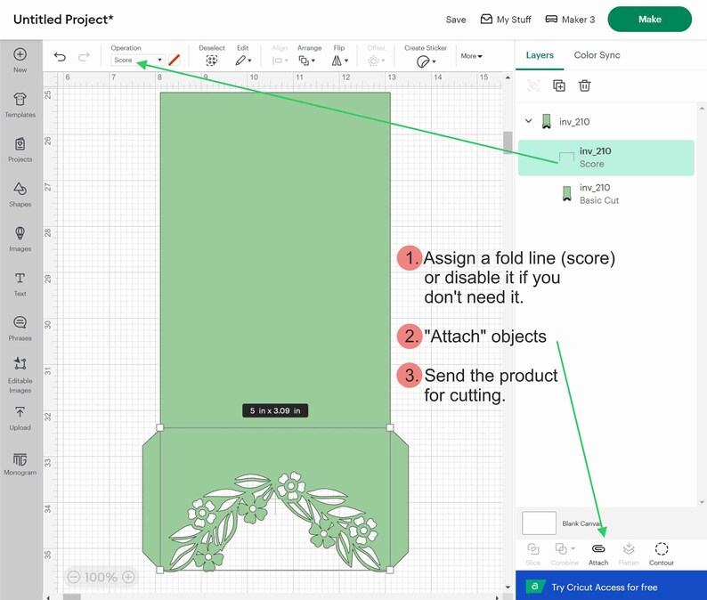The height and width of the screenshot is (600, 707).
Task: Select the inv_210 Score layer
Action: click(x=606, y=158)
